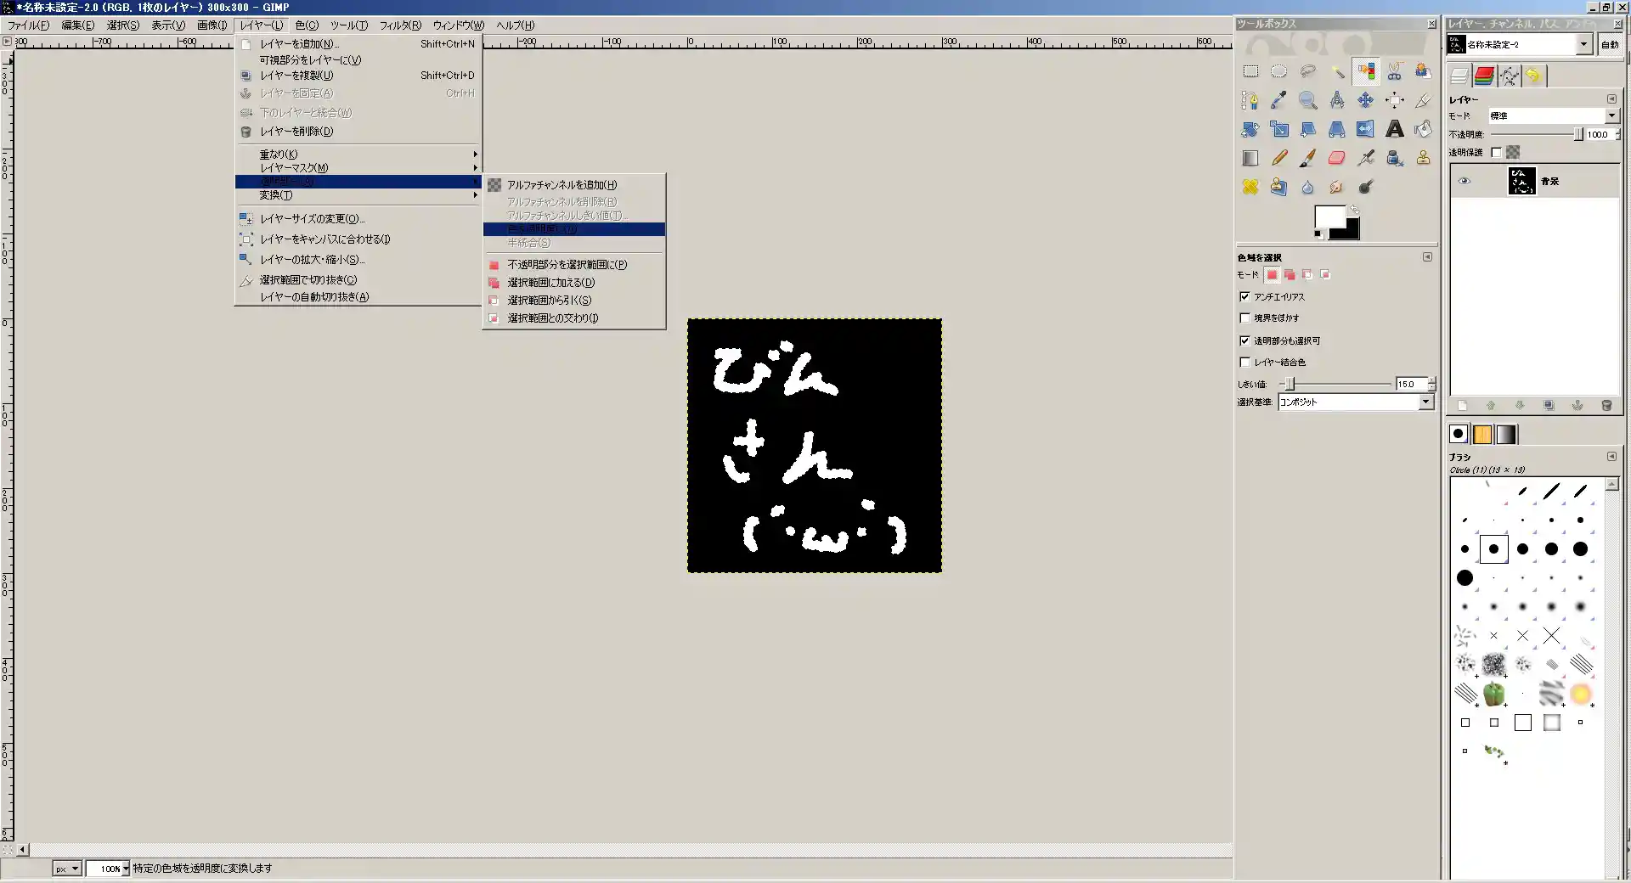
Task: Toggle visibility eye of 背景 layer
Action: pos(1464,182)
